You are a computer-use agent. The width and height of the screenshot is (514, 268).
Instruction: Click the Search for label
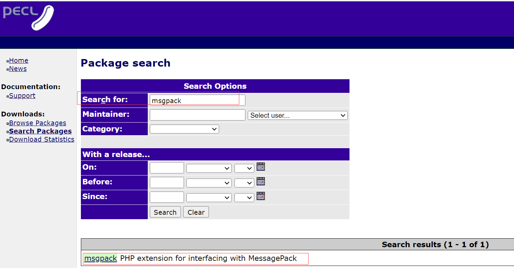click(x=105, y=99)
